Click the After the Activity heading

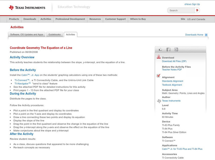21,134
